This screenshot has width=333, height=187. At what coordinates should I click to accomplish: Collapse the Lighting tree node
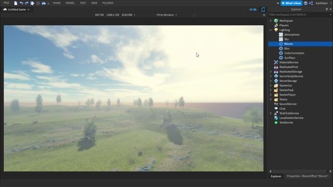[271, 30]
